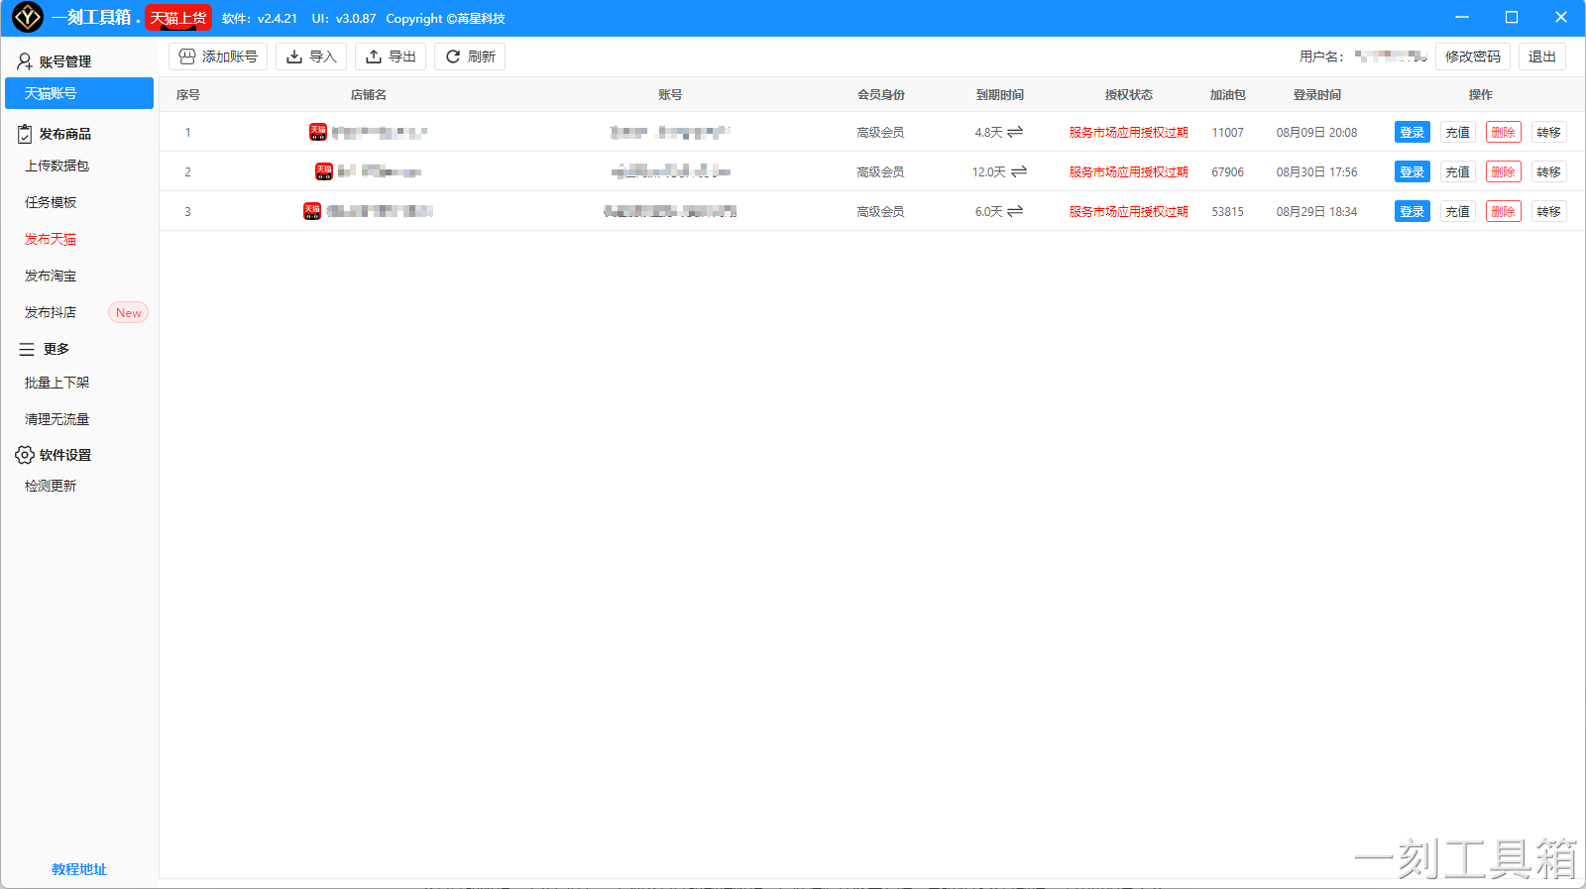Screen dimensions: 1586x889
Task: Open 任务模板 page
Action: 51,202
